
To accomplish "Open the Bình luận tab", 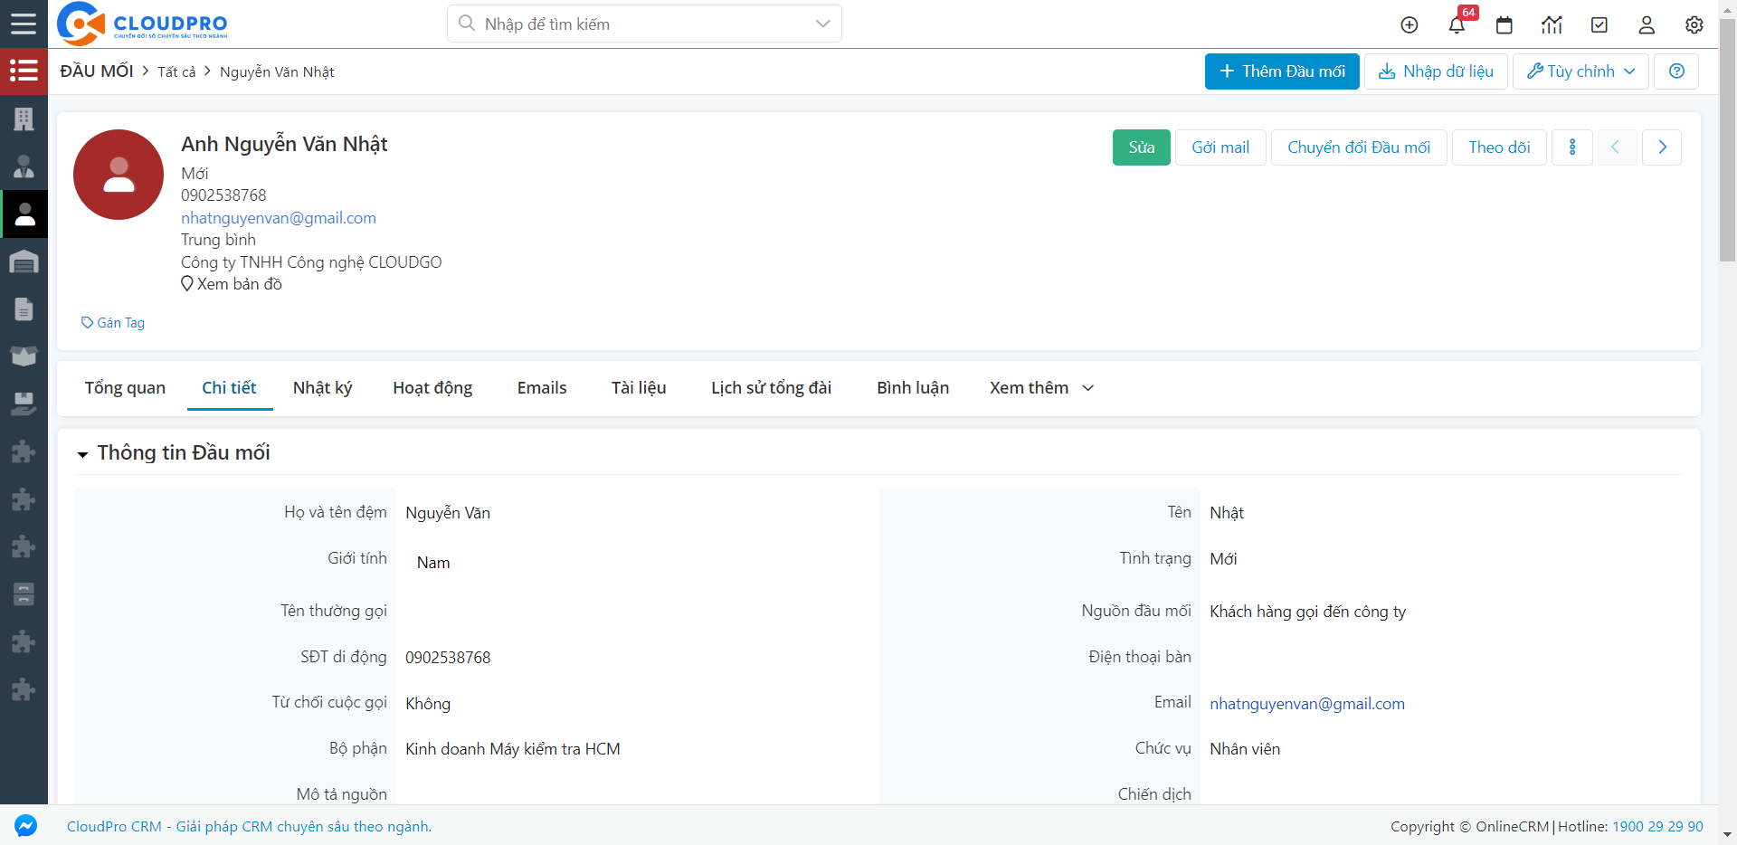I will click(913, 388).
